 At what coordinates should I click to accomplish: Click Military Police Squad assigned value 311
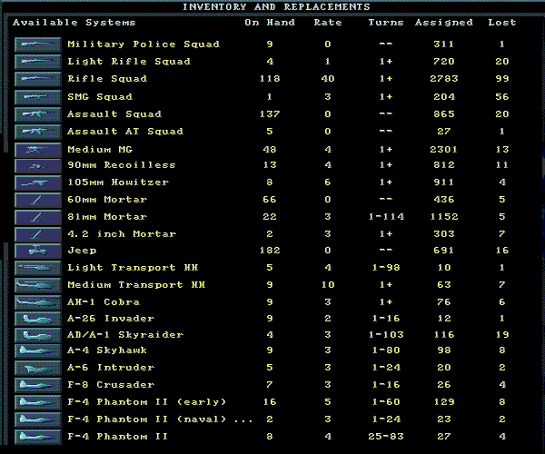click(x=444, y=44)
